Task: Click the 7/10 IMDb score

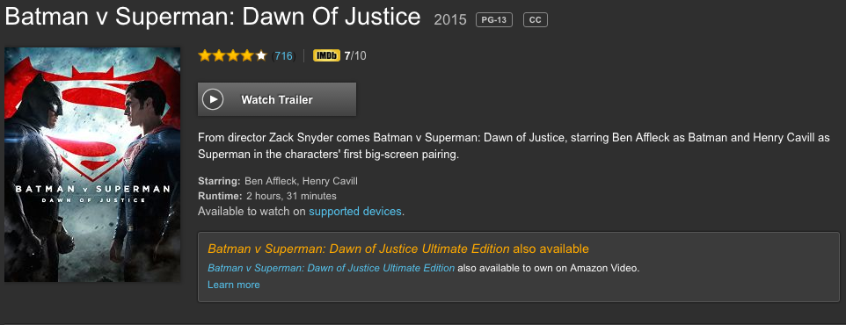Action: pos(355,56)
